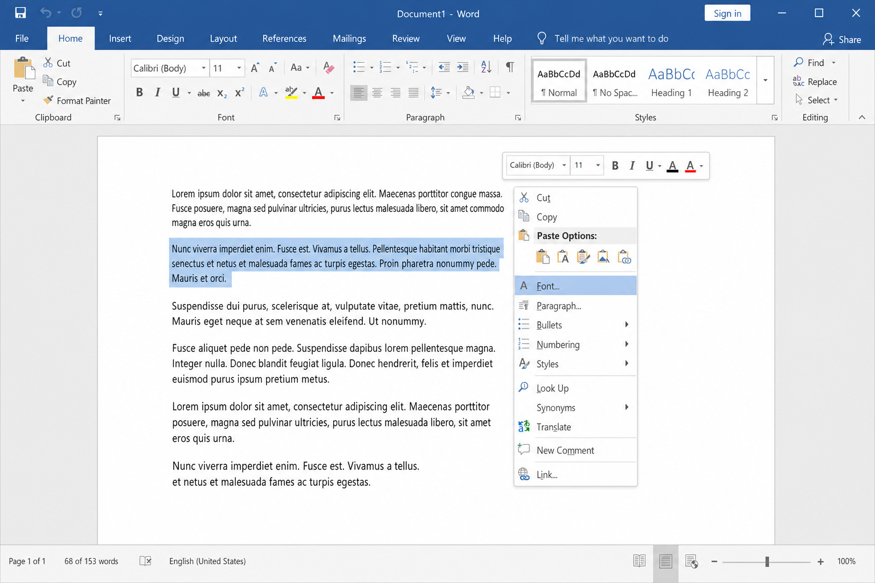Choose Keep Source Formatting paste icon
The image size is (875, 583).
point(543,257)
